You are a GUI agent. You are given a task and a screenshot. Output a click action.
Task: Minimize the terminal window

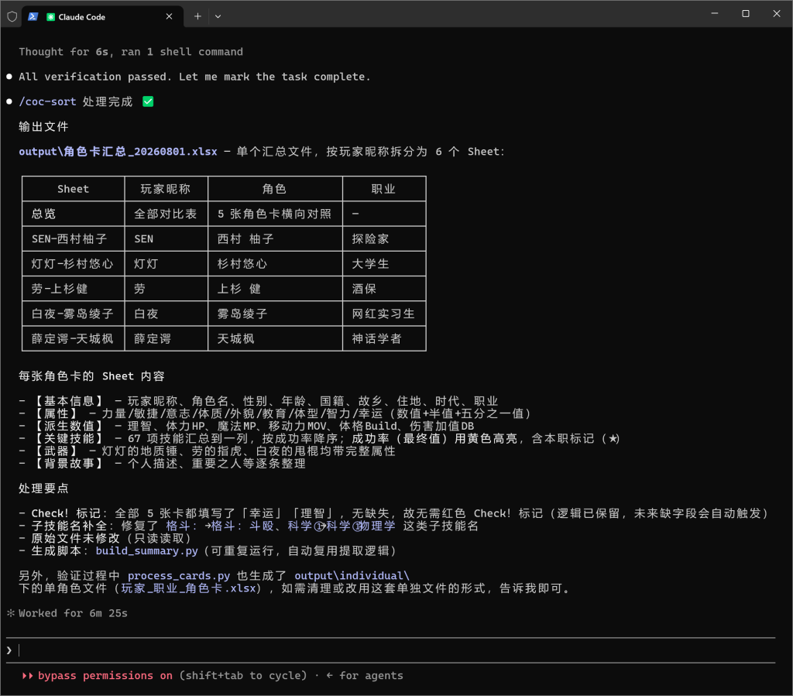(x=715, y=14)
